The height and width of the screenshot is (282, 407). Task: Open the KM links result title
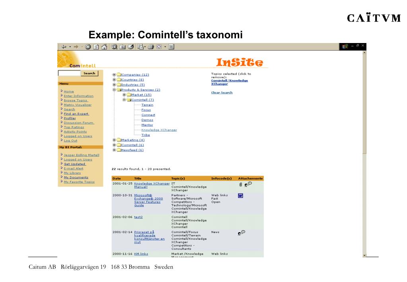point(141,254)
